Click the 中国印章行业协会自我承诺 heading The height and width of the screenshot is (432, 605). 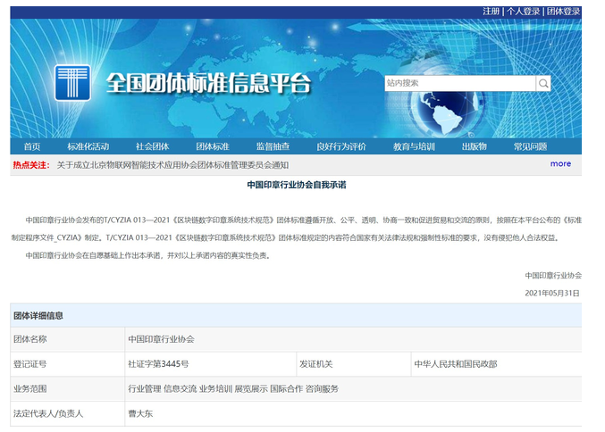click(x=296, y=185)
